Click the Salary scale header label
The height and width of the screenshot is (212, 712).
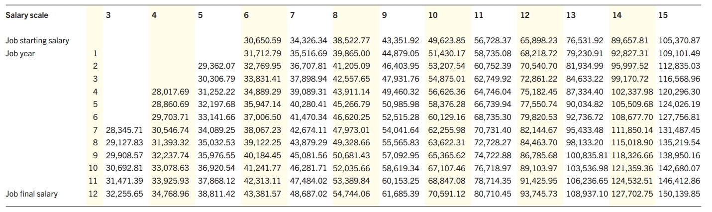click(x=27, y=15)
